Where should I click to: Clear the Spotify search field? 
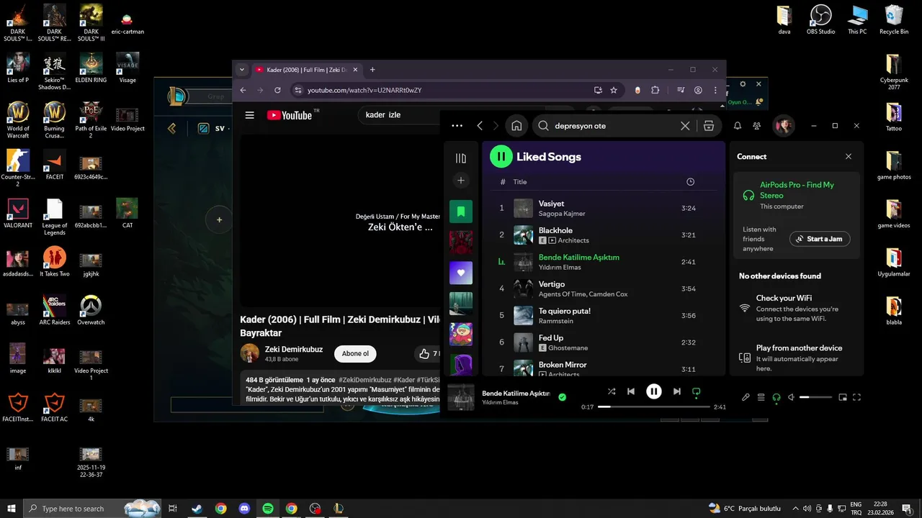[x=685, y=126]
